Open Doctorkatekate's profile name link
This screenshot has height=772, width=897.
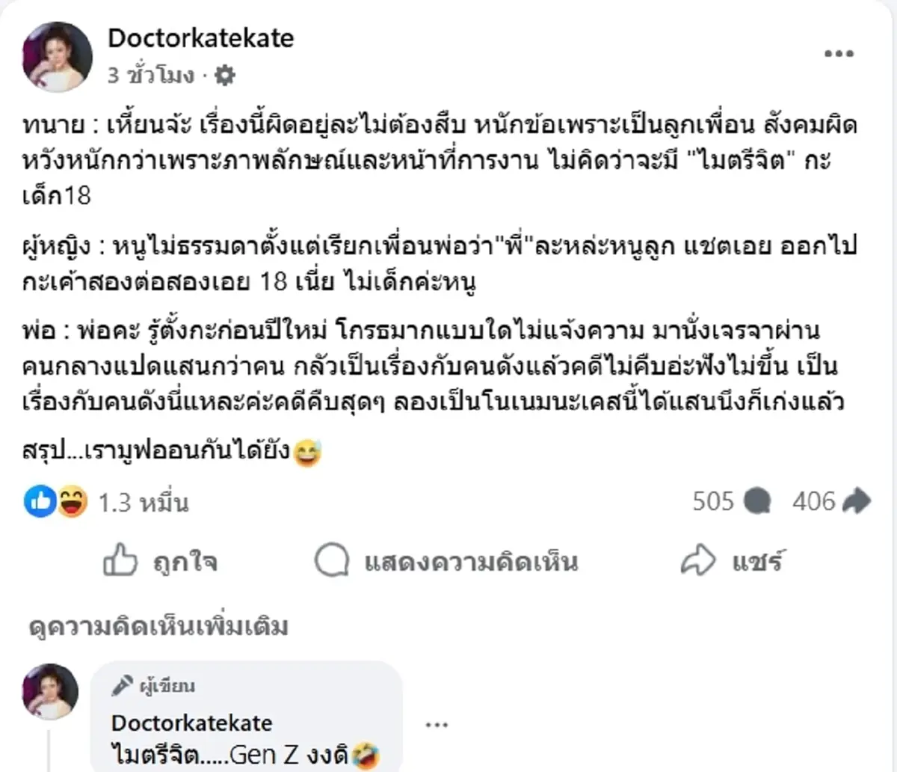click(x=202, y=39)
